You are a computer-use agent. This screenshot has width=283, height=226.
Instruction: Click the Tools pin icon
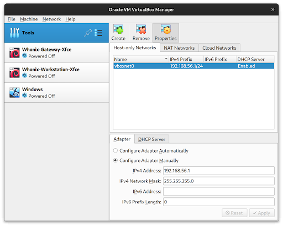tap(88, 33)
